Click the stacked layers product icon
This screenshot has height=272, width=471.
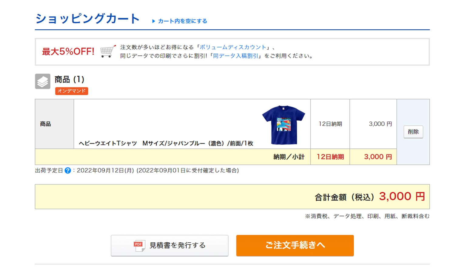tap(42, 81)
